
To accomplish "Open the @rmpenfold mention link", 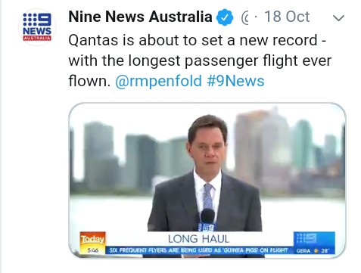I will coord(158,81).
